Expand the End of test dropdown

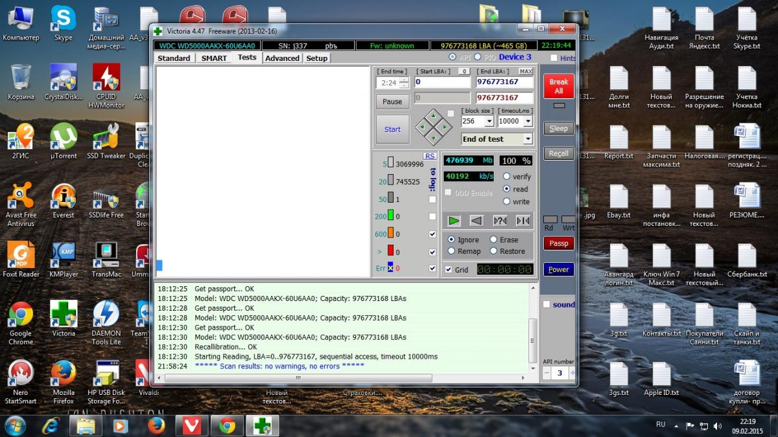[x=528, y=139]
